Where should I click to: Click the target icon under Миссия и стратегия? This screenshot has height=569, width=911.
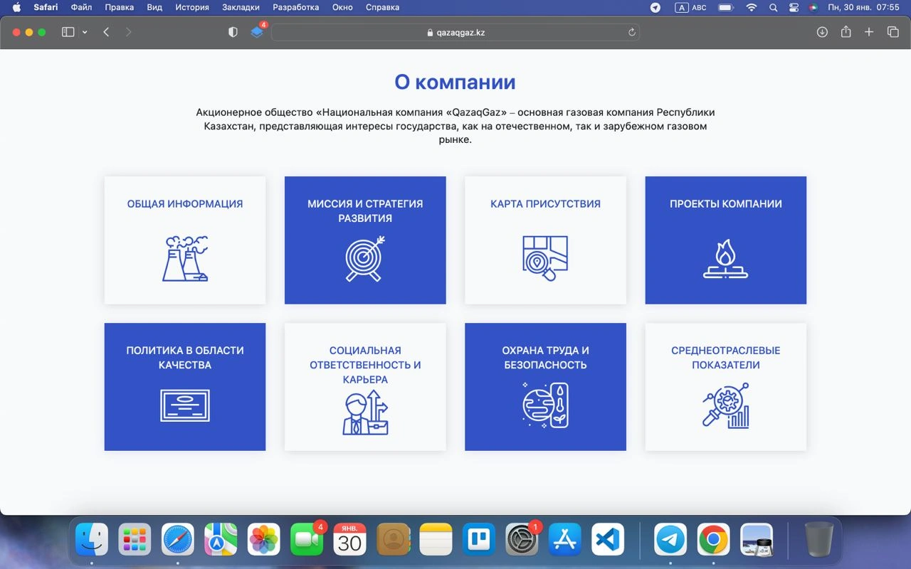pos(365,259)
